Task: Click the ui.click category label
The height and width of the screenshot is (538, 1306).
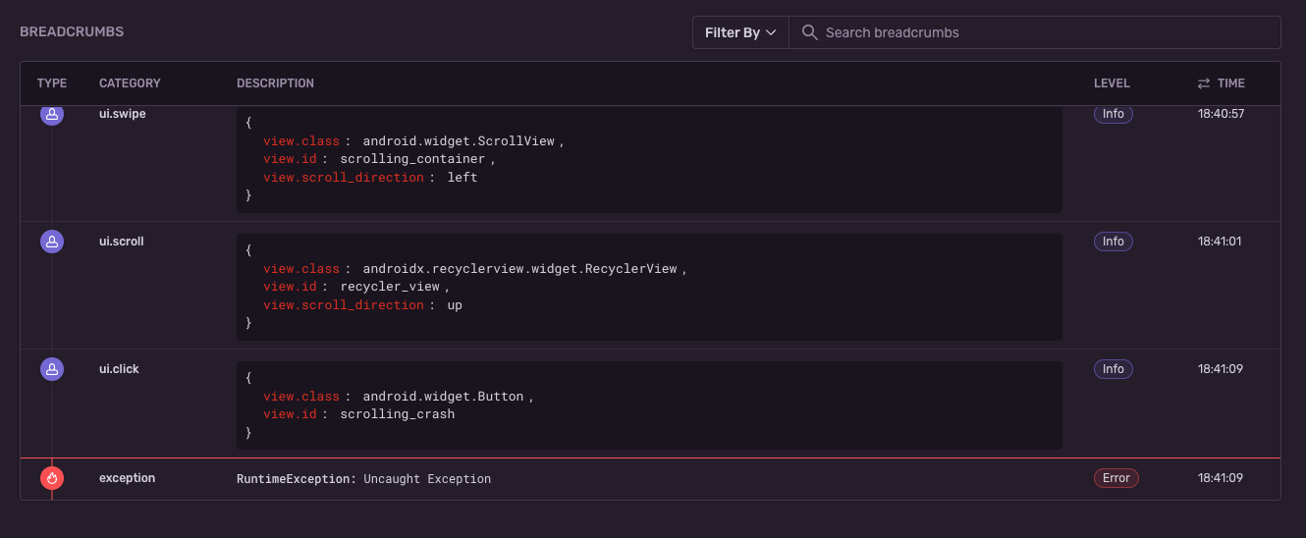Action: tap(120, 369)
